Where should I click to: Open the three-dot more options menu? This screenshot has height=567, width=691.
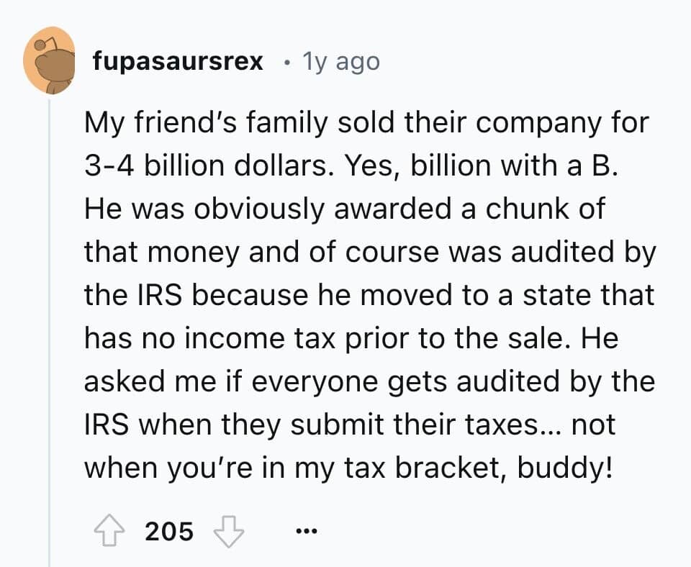(307, 531)
